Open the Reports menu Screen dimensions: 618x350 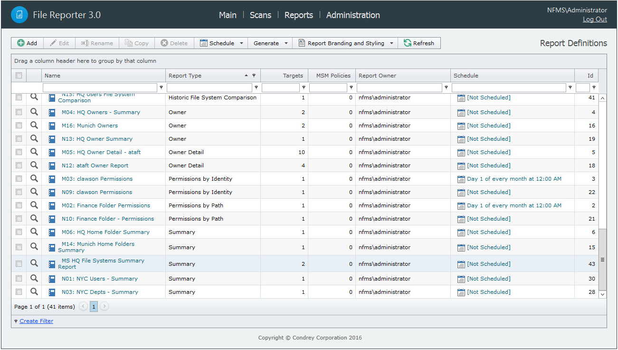pos(298,15)
